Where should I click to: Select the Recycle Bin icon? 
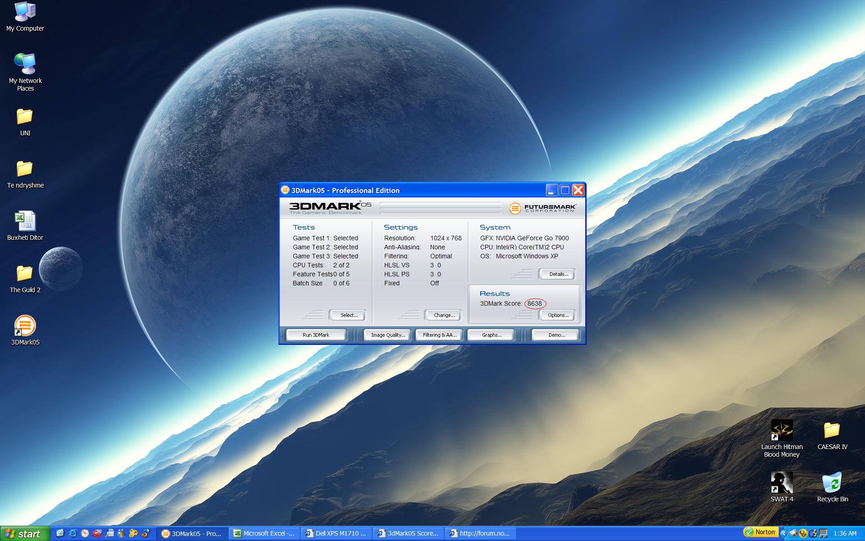click(832, 487)
